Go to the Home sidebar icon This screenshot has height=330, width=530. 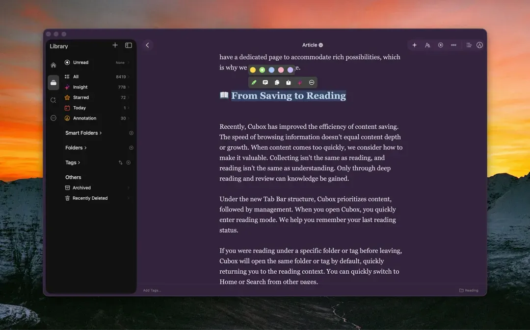click(53, 65)
